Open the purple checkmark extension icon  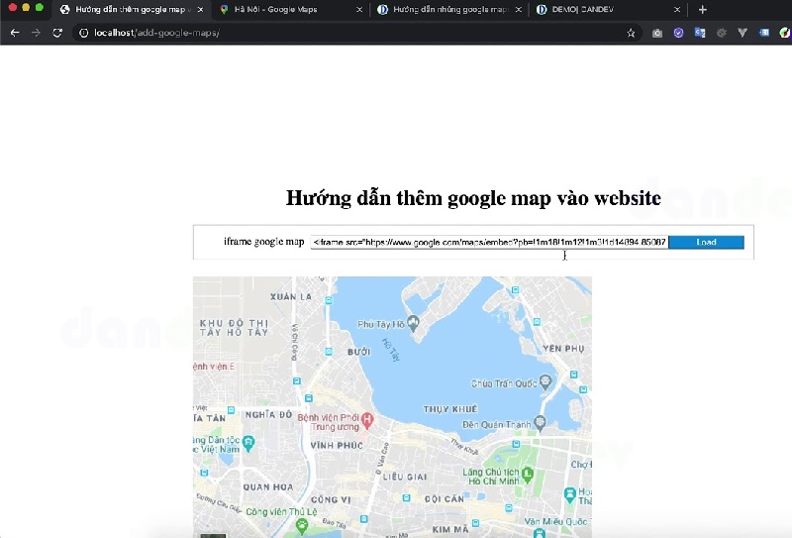[x=678, y=33]
